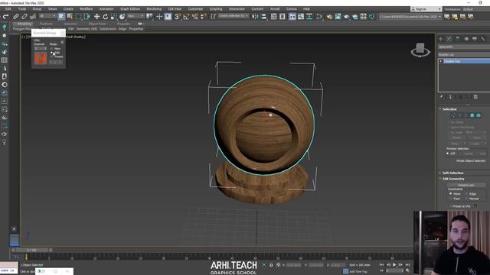
Task: Open the Modifier List dropdown
Action: pyautogui.click(x=464, y=54)
